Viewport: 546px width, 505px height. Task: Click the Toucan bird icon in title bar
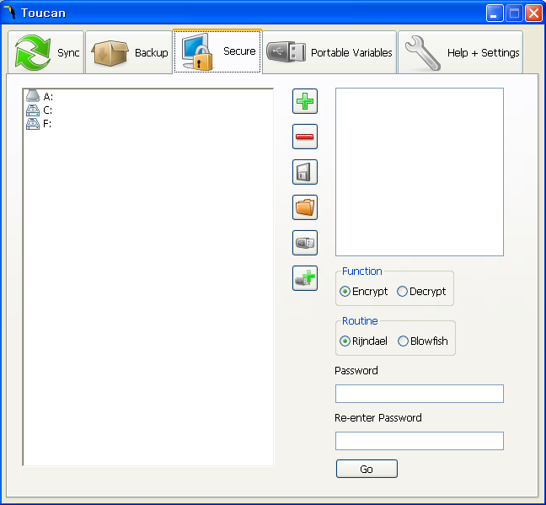point(10,13)
